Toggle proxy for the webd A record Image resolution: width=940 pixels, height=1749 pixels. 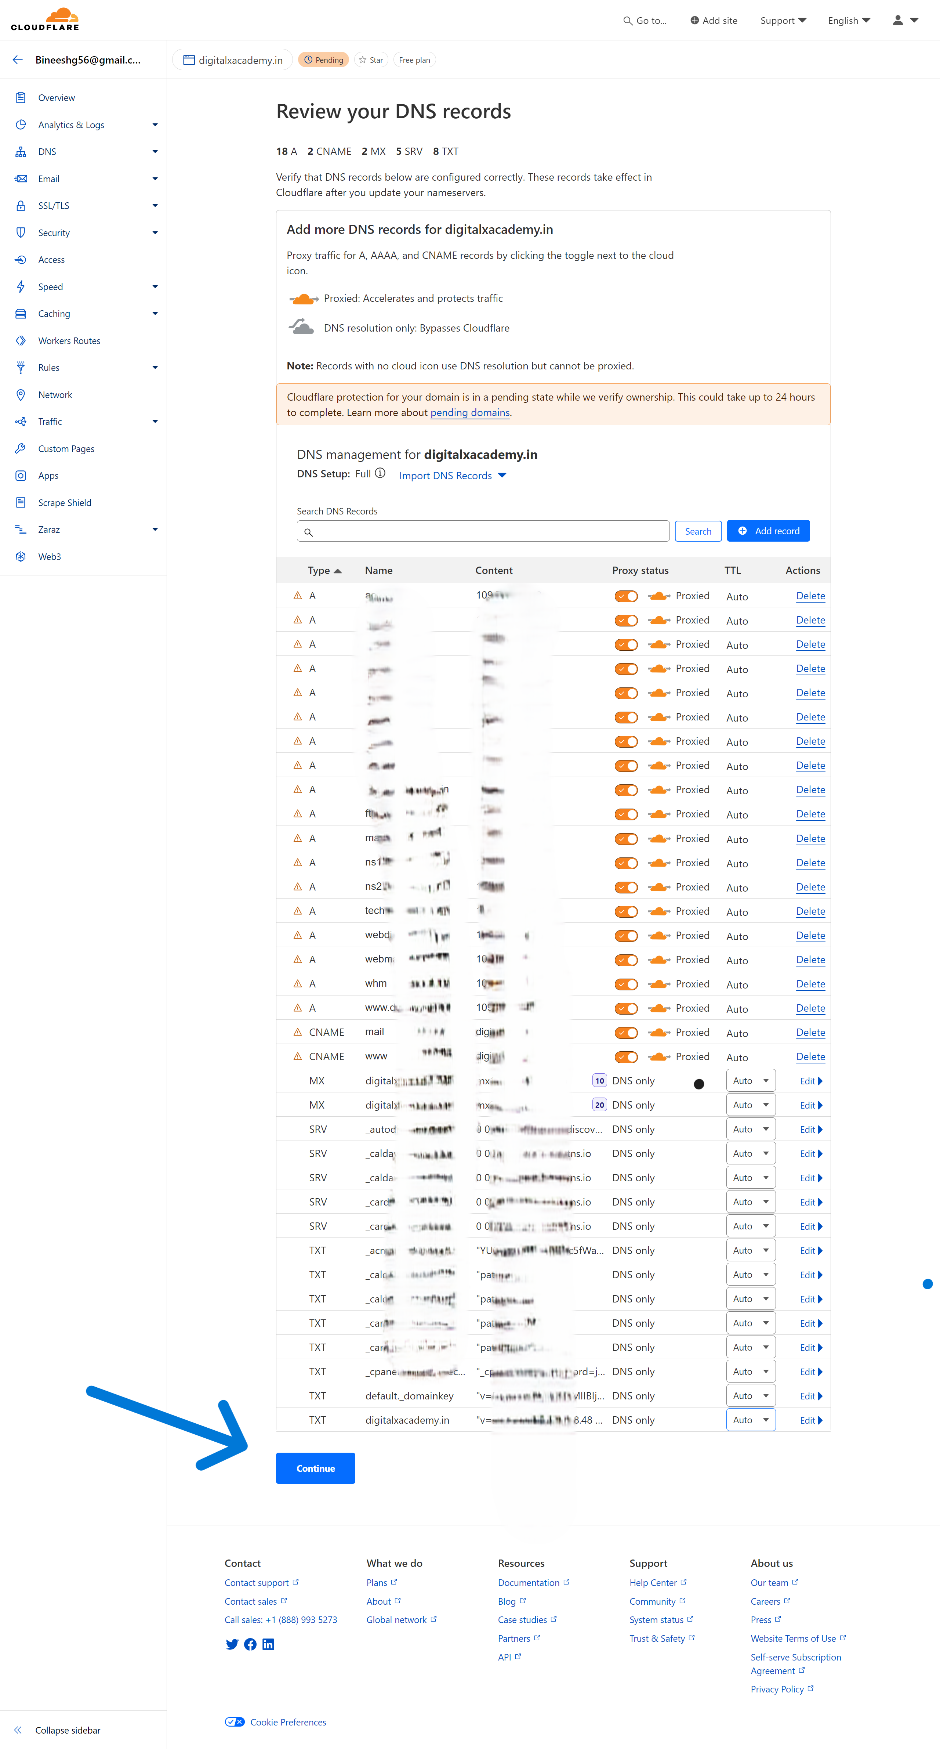tap(627, 936)
